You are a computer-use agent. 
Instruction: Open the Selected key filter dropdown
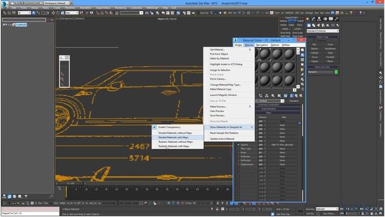(327, 209)
